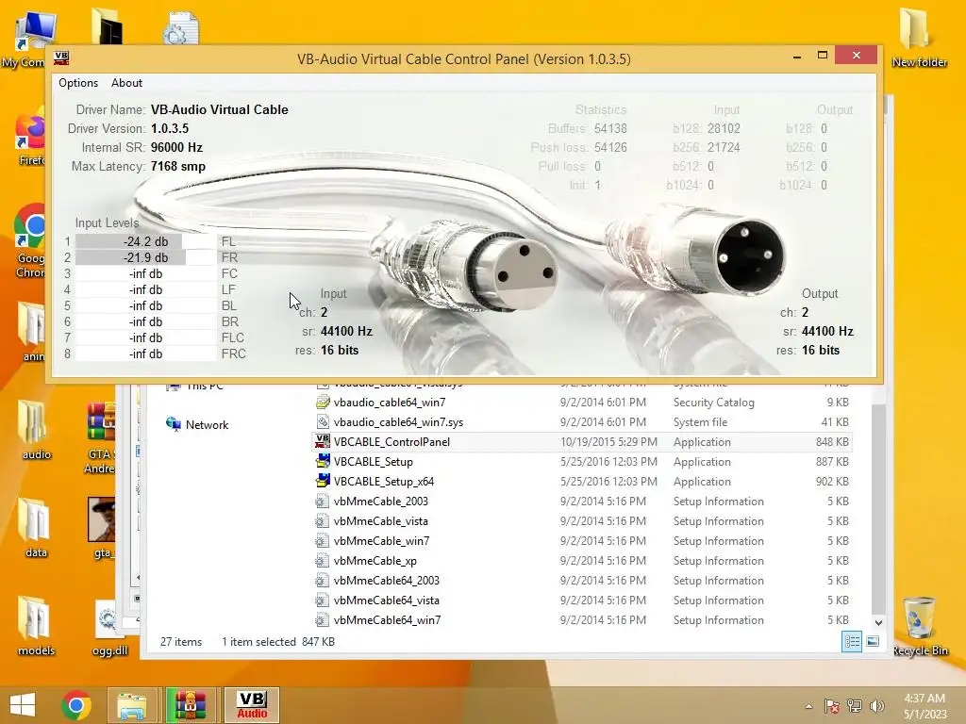Click VBCABLE_Setup_x64 installer icon in list
Viewport: 966px width, 724px height.
[323, 481]
